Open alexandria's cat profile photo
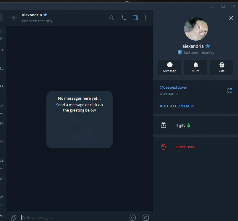The image size is (238, 221). (x=196, y=29)
